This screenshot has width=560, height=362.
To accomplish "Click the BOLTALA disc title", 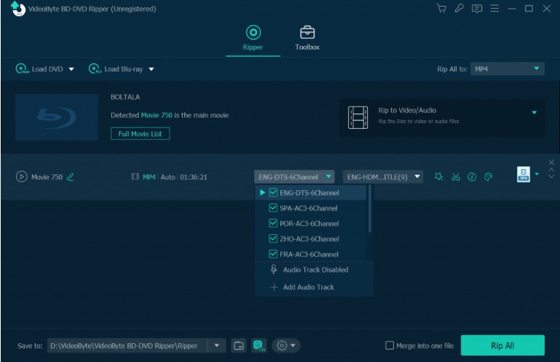I will click(x=125, y=97).
